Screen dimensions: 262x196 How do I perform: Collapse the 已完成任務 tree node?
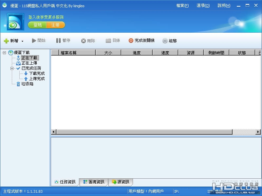pos(12,68)
